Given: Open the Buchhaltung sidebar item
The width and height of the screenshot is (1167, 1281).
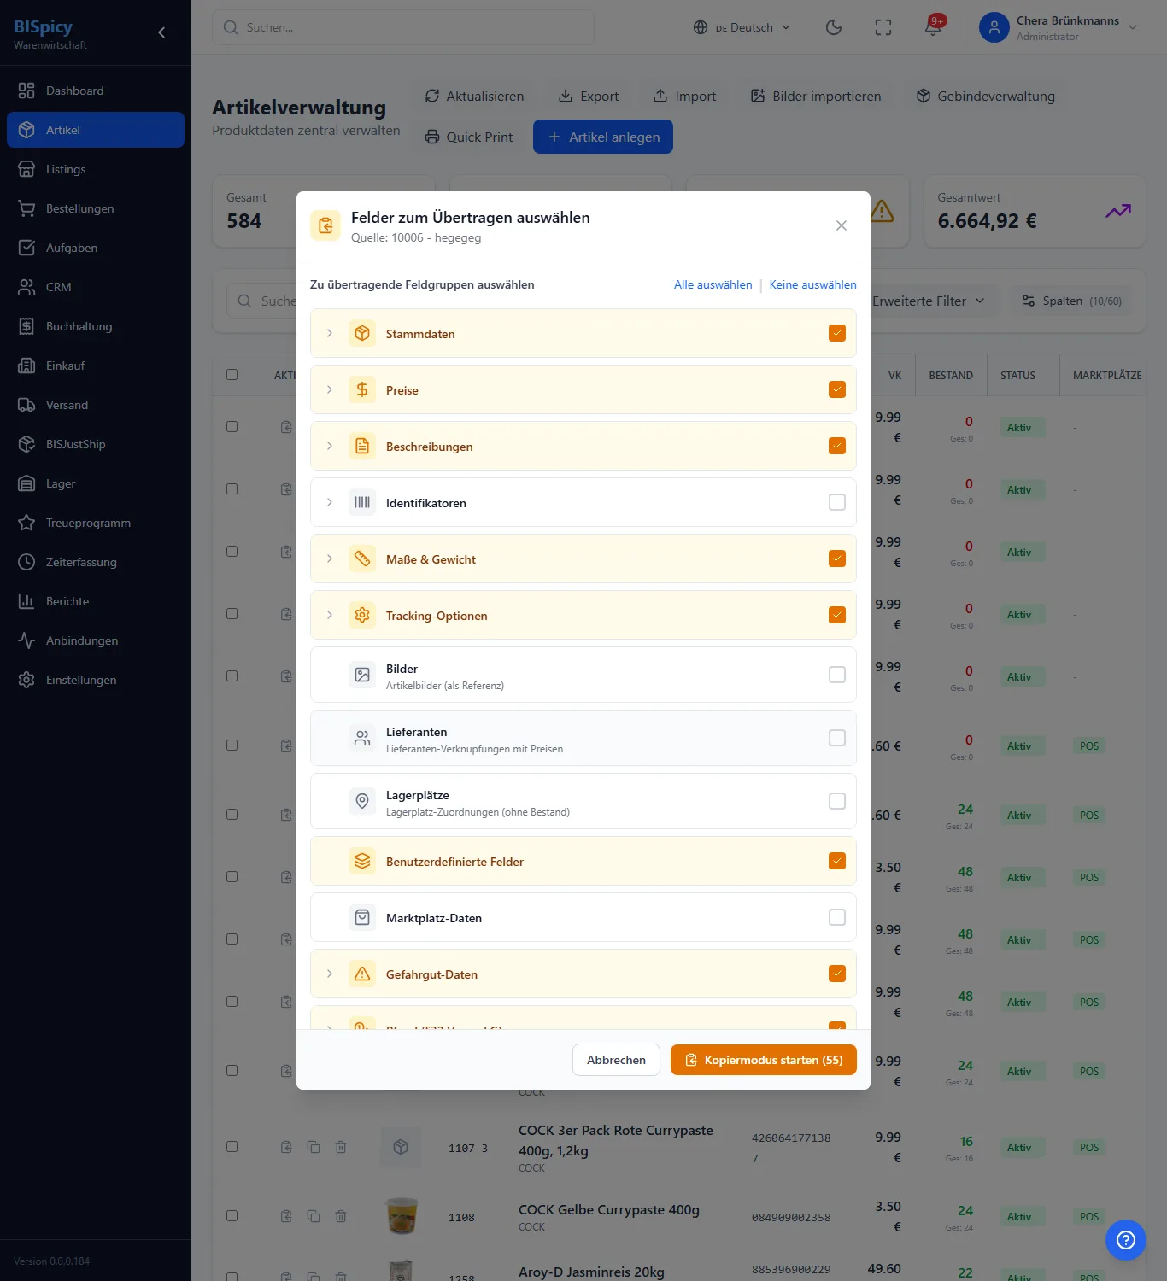Looking at the screenshot, I should 96,326.
